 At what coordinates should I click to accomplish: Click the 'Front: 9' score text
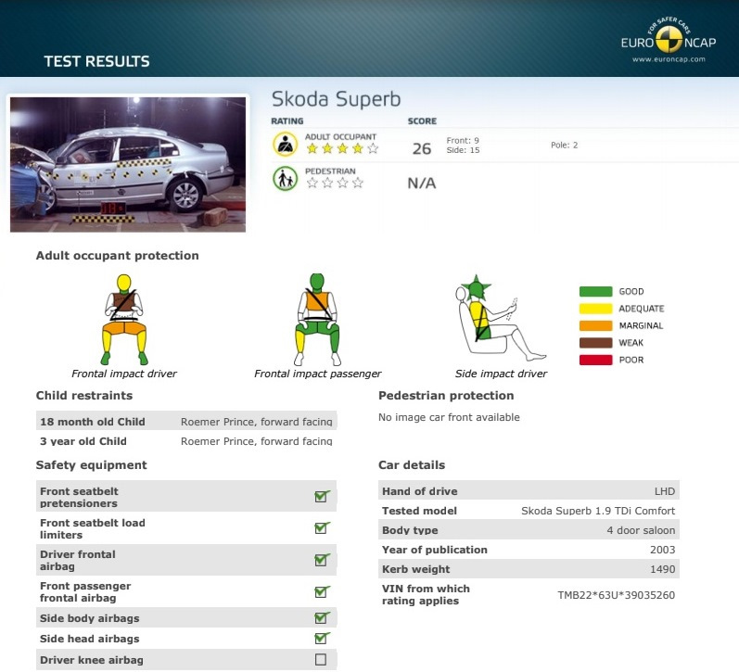463,141
